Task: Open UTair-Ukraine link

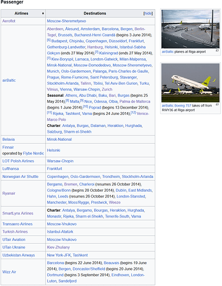Action: point(14,247)
